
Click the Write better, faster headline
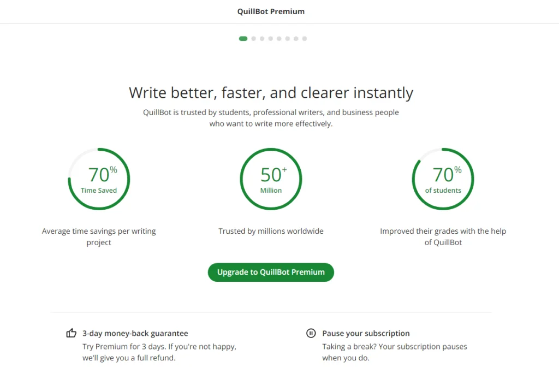(x=271, y=93)
